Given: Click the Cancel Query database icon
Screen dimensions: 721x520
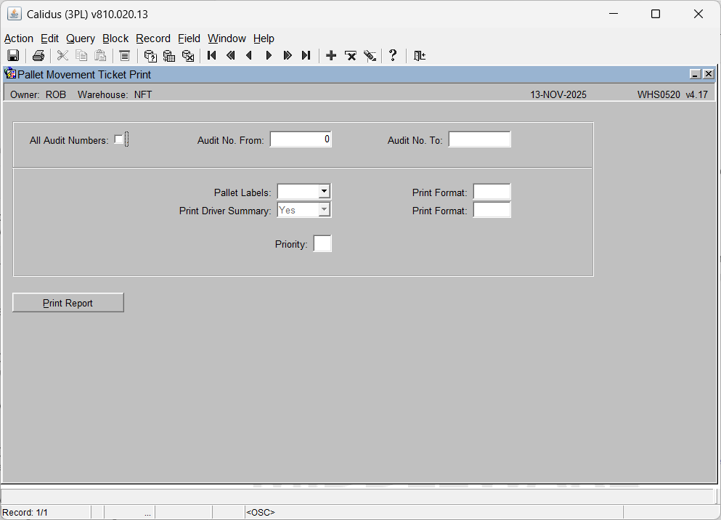Looking at the screenshot, I should click(188, 56).
